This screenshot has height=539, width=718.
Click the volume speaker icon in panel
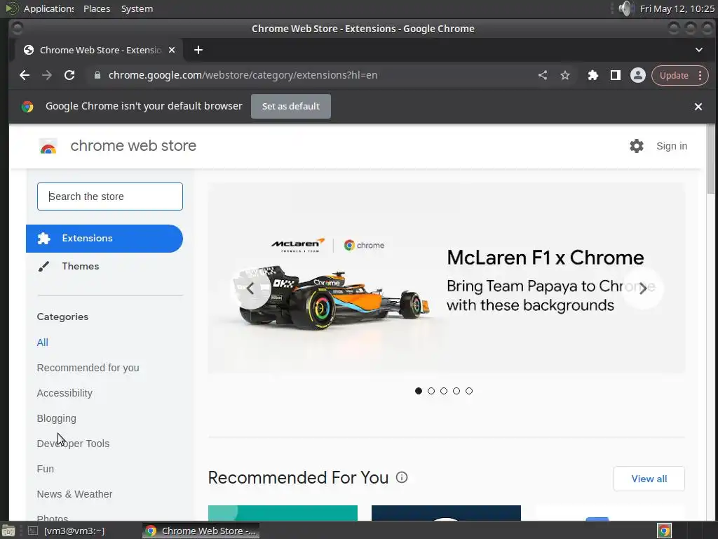(625, 8)
